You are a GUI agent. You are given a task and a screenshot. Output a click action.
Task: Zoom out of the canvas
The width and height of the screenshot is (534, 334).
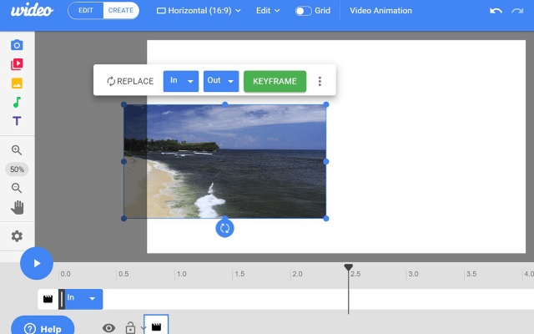(17, 188)
